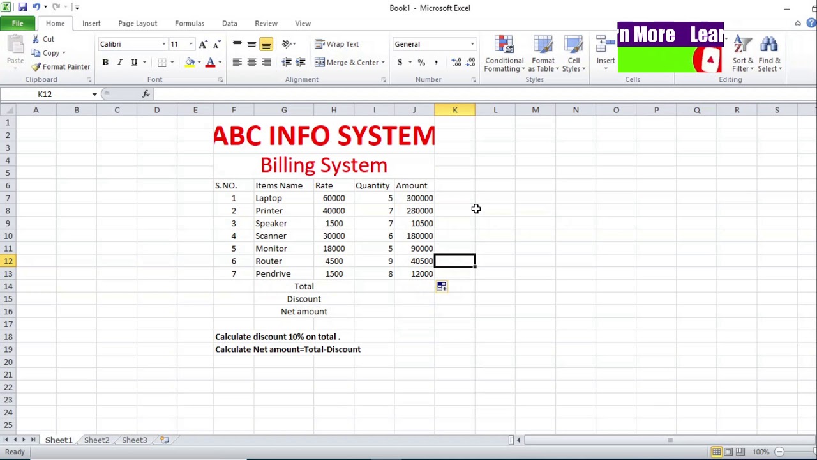The width and height of the screenshot is (817, 460).
Task: Open Conditional Formatting menu
Action: (504, 54)
